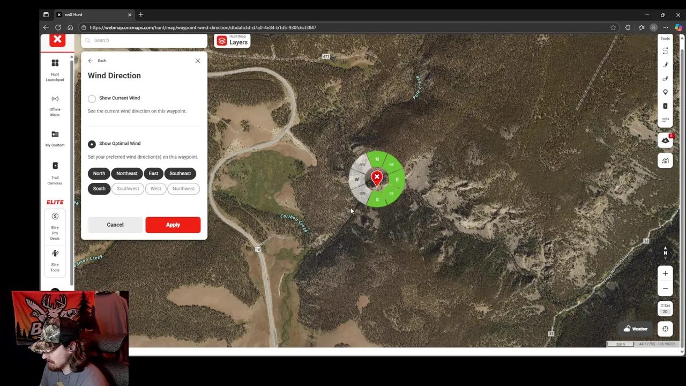Viewport: 686px width, 386px height.
Task: Open Elite Tools in the sidebar
Action: click(55, 260)
